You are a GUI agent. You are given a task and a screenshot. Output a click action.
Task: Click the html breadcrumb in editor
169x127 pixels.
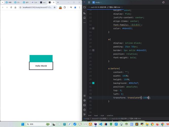90,116
